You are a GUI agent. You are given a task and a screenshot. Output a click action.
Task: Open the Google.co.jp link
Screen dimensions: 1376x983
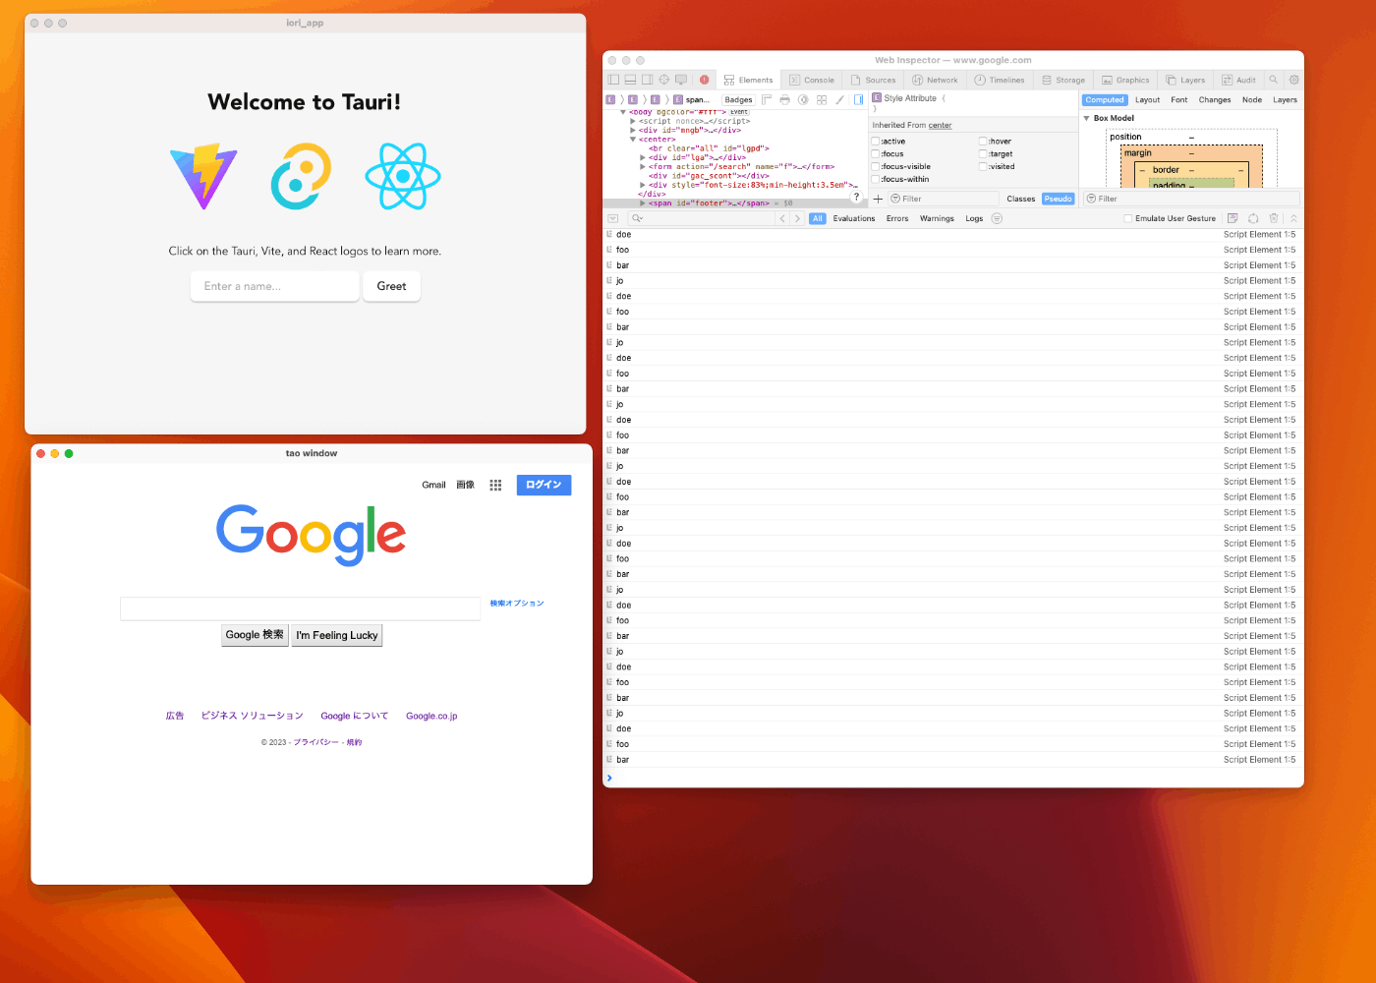coord(431,716)
